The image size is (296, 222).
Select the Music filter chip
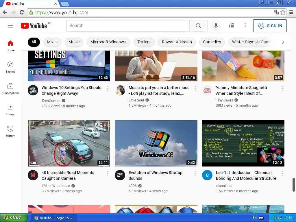click(74, 42)
